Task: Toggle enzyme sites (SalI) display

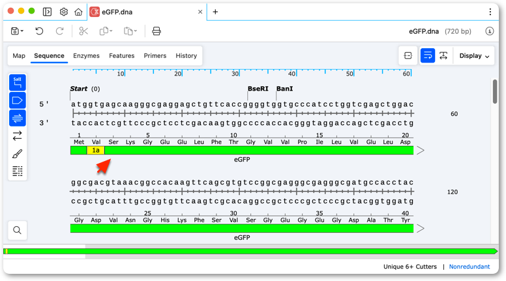Action: pyautogui.click(x=18, y=83)
